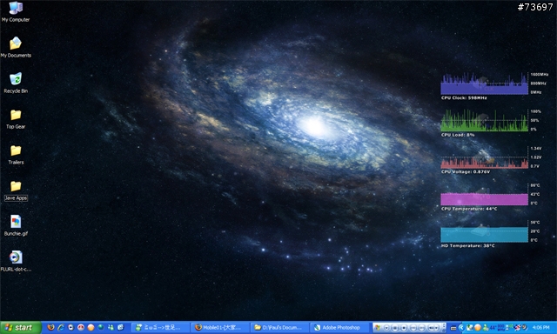Click the keyboard language bar icon
This screenshot has height=334, width=557.
(453, 328)
